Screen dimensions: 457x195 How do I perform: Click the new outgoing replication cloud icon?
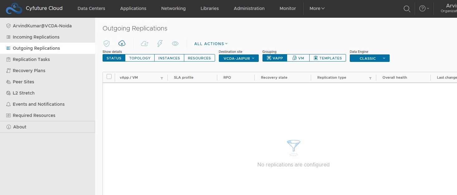click(x=122, y=43)
